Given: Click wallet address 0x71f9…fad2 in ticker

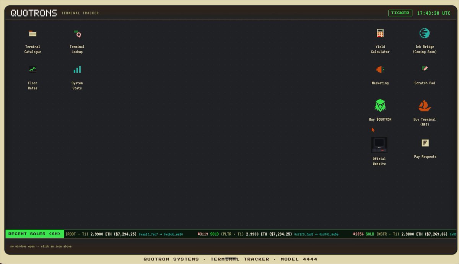Looking at the screenshot, I should pos(304,234).
